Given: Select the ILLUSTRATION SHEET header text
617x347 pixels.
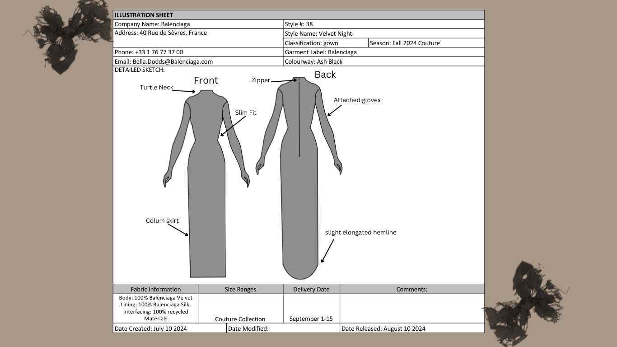Looking at the screenshot, I should pos(144,15).
